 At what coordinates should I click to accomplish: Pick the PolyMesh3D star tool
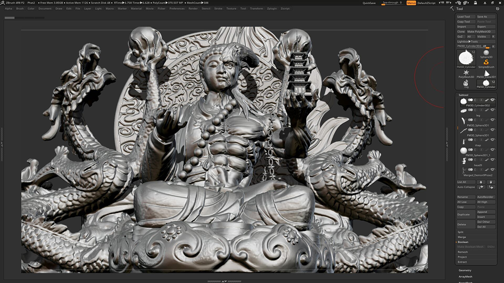pos(466,73)
